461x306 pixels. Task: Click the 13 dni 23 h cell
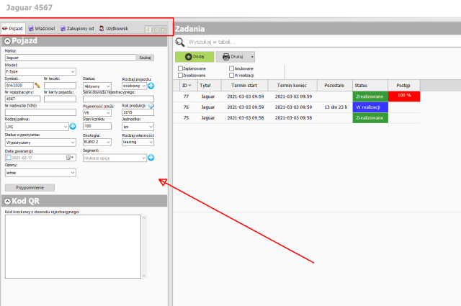click(336, 107)
